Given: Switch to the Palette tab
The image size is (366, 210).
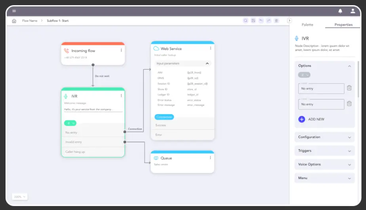Looking at the screenshot, I should pos(307,25).
